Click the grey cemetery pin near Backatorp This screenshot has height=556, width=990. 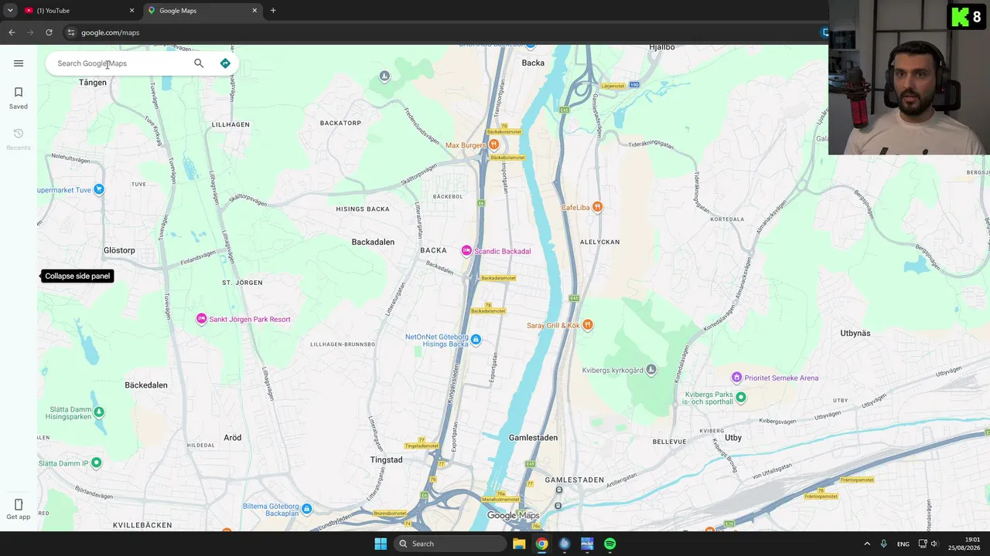384,76
